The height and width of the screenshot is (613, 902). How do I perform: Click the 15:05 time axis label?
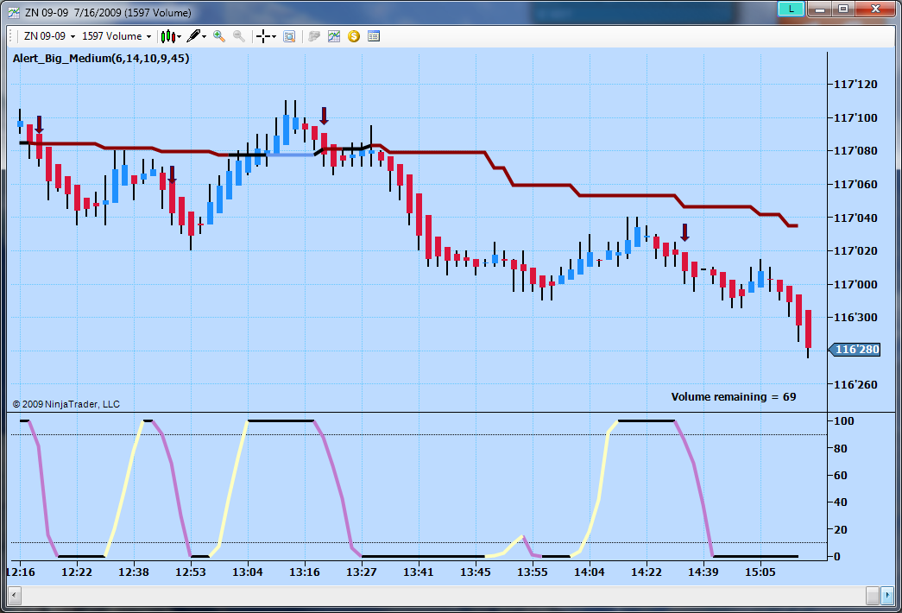pyautogui.click(x=760, y=572)
